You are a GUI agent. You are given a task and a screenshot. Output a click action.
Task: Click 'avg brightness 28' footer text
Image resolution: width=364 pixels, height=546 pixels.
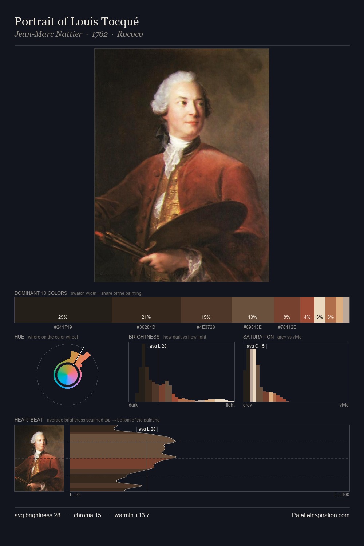pyautogui.click(x=37, y=515)
